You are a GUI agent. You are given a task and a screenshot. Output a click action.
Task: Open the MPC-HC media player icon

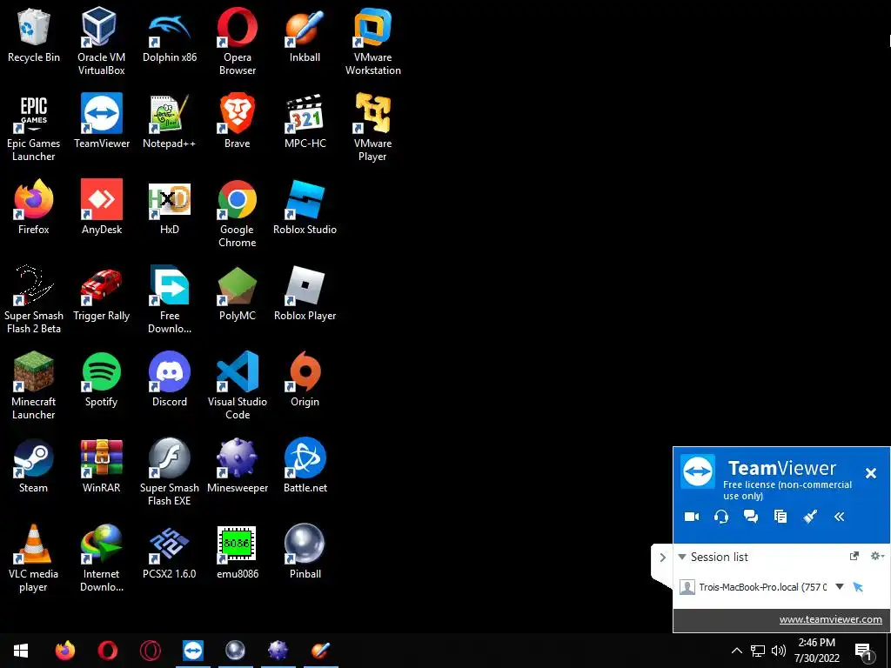click(305, 122)
